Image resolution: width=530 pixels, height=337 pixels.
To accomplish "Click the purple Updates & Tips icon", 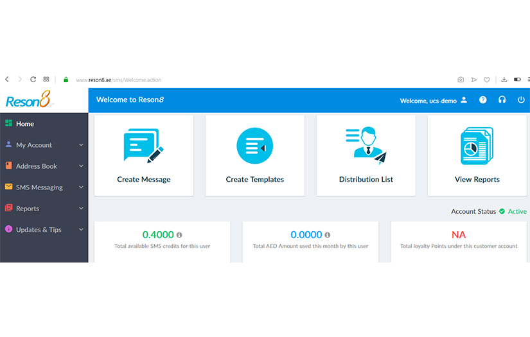I will [9, 229].
